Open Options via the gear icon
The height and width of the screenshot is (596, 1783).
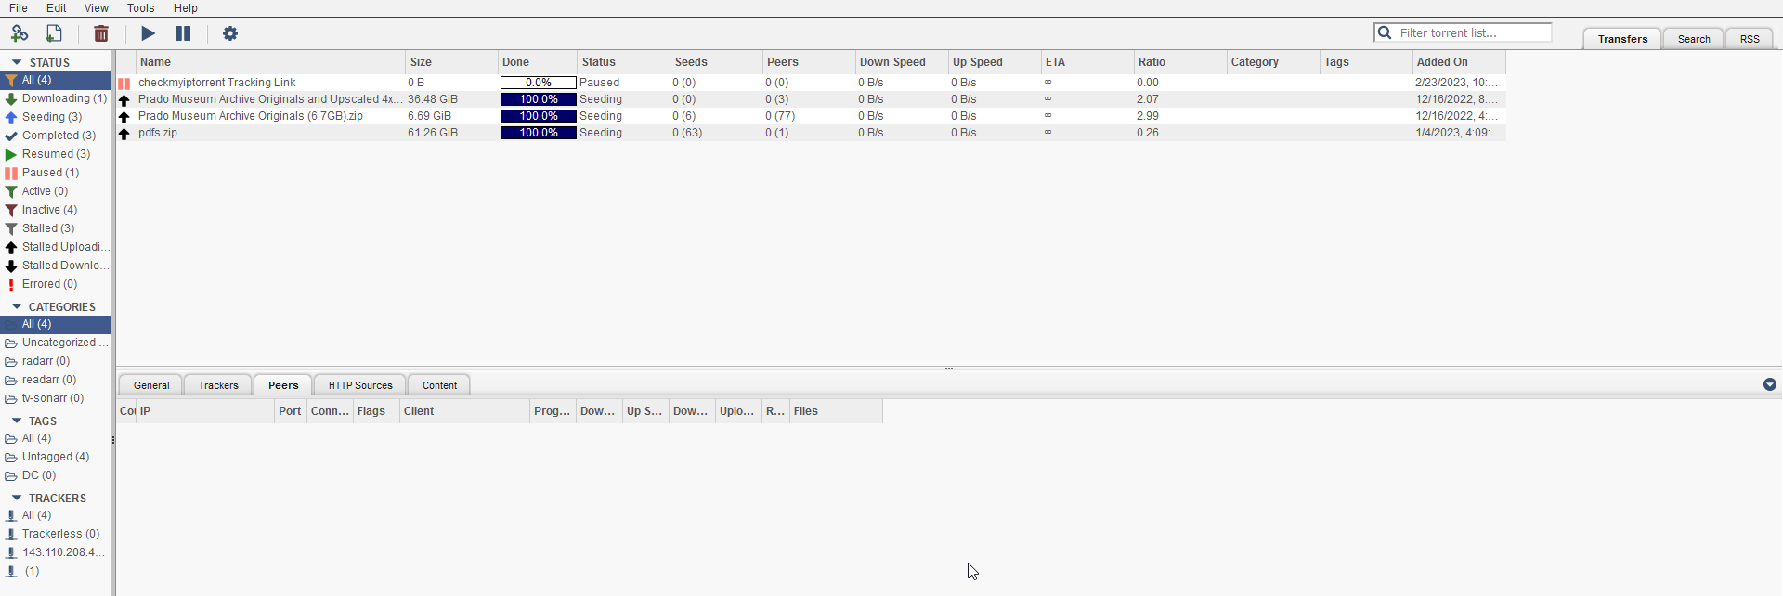click(230, 33)
